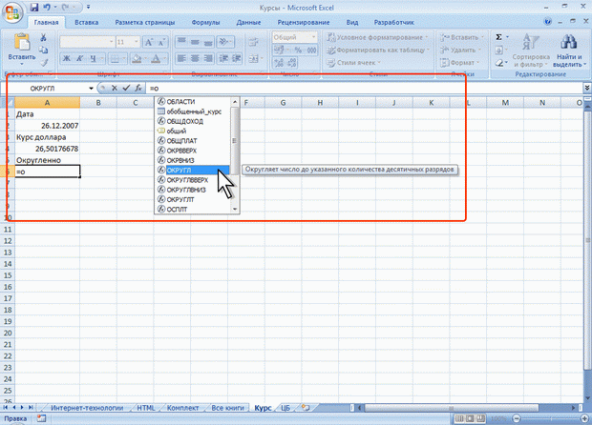The width and height of the screenshot is (592, 425).
Task: Open Insert Function dialog via fx icon
Action: coord(137,88)
